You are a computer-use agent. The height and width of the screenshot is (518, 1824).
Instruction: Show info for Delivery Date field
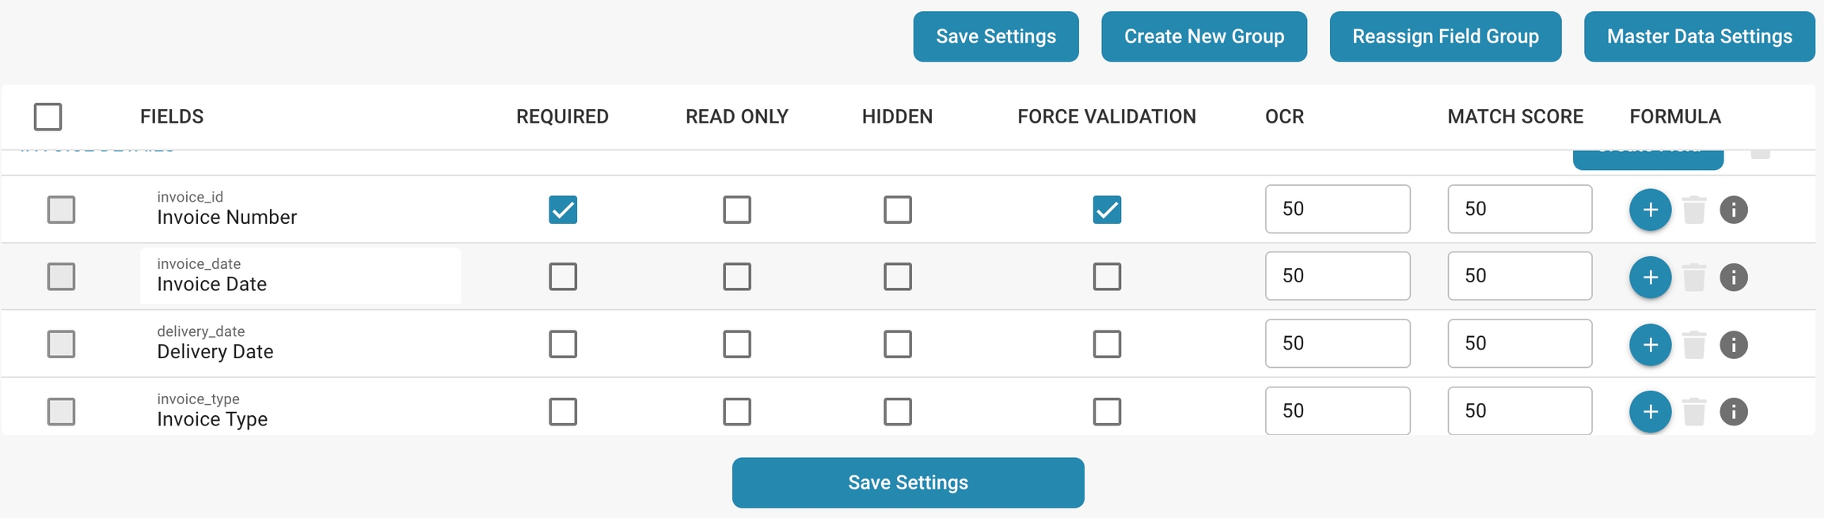pyautogui.click(x=1733, y=344)
